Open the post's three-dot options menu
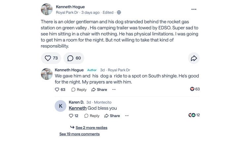241x141 pixels. pyautogui.click(x=194, y=9)
